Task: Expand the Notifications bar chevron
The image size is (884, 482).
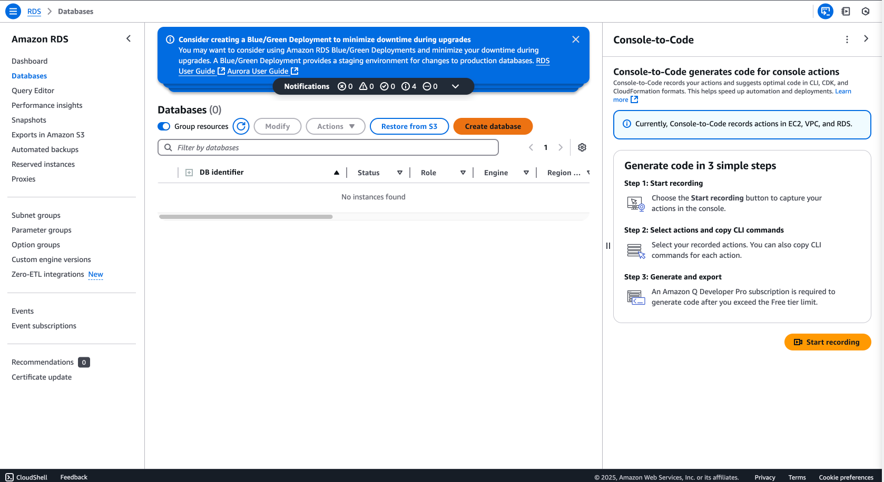Action: click(456, 86)
